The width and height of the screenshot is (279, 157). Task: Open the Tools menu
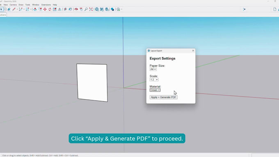(x=27, y=5)
